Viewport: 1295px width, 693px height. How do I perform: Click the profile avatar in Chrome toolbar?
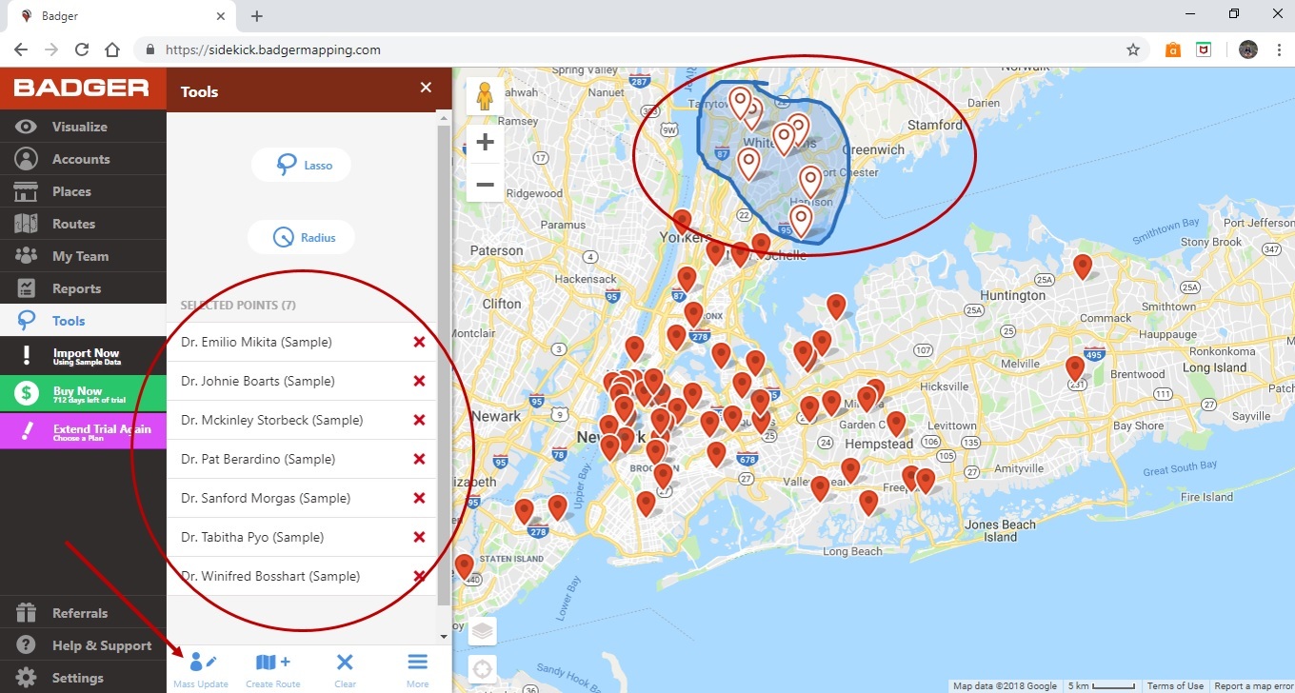pyautogui.click(x=1248, y=49)
